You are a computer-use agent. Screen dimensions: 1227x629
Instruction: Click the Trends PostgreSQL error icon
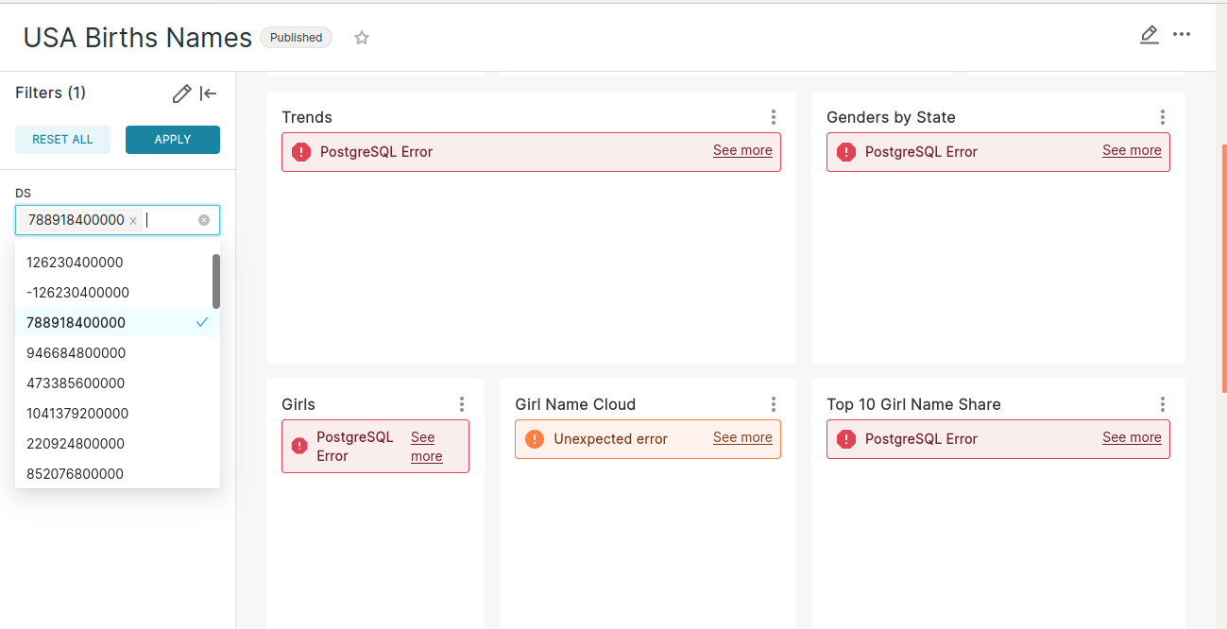point(301,152)
